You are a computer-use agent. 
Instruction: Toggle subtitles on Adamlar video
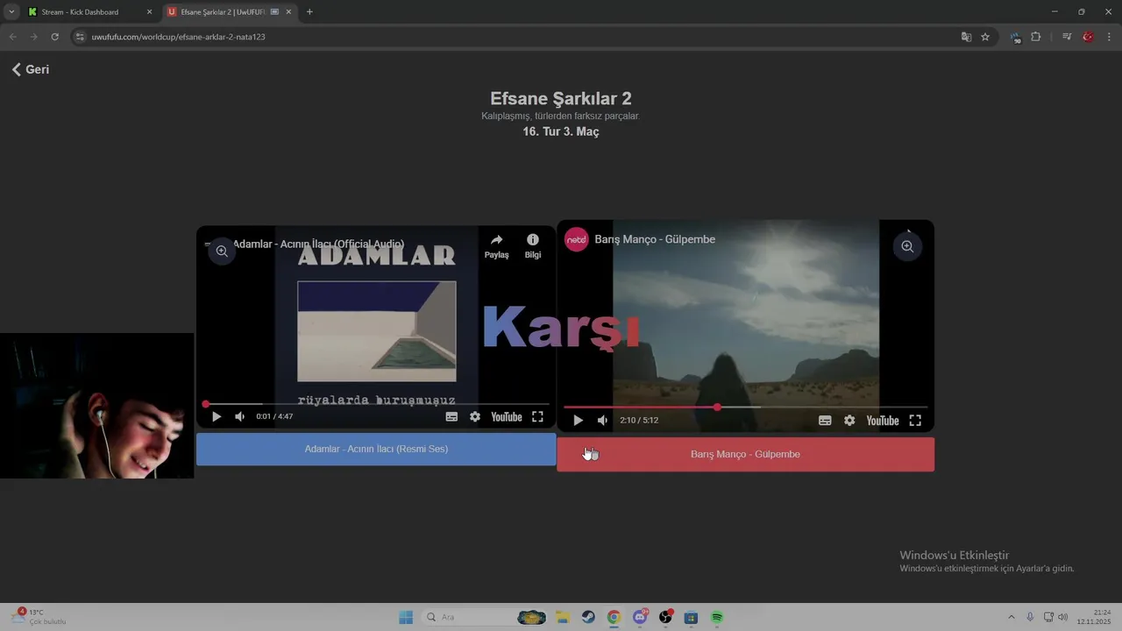coord(451,417)
